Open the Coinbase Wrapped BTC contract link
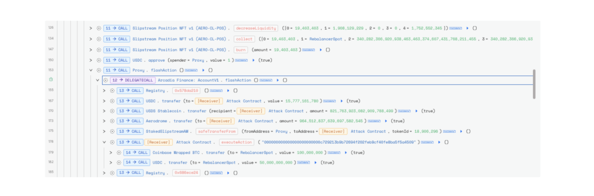Viewport: 594px width, 196px height. click(176, 152)
